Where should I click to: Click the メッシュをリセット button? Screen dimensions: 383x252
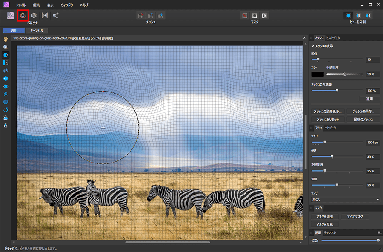point(328,119)
